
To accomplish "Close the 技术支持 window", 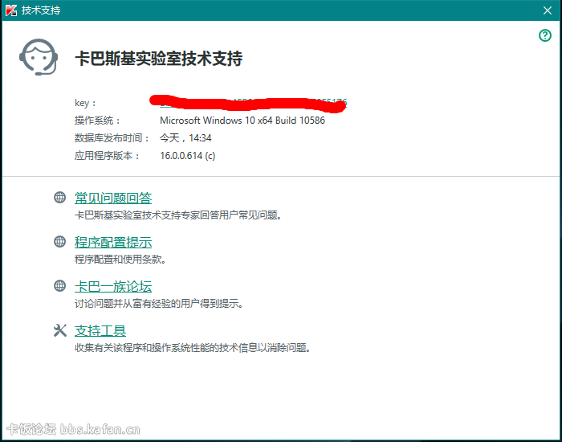I will [548, 10].
